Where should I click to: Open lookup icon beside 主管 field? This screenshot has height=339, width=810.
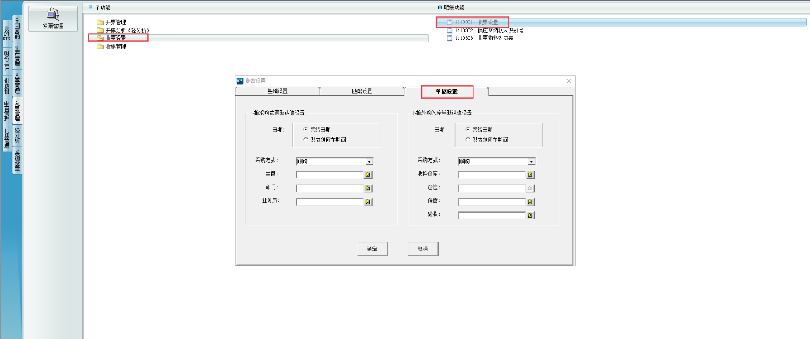(368, 175)
